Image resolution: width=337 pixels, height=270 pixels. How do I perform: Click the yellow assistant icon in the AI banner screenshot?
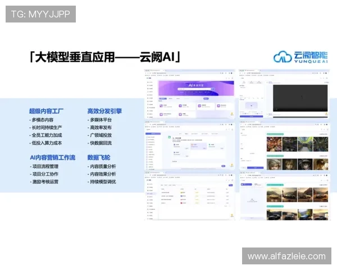pyautogui.click(x=232, y=114)
